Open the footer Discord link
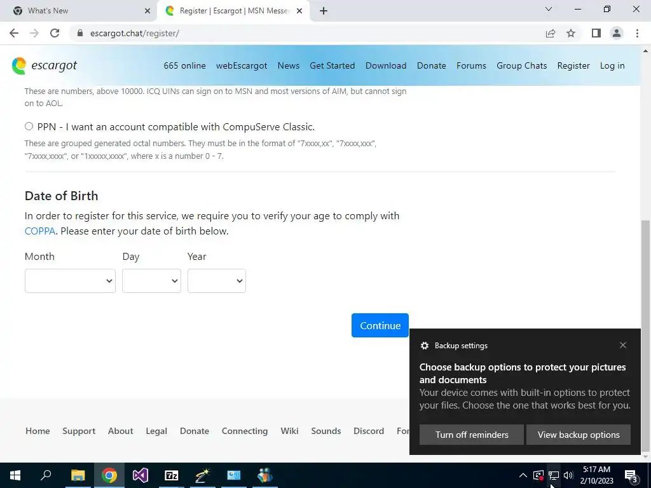651x488 pixels. [369, 431]
